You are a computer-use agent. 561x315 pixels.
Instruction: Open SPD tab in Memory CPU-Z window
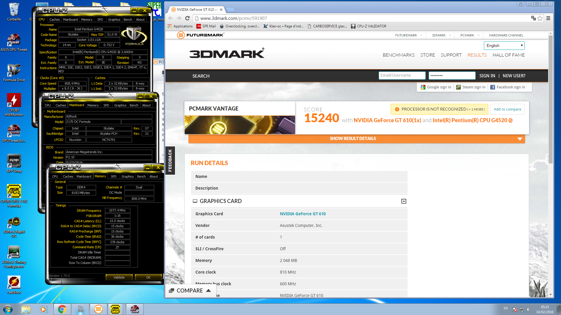(x=113, y=176)
